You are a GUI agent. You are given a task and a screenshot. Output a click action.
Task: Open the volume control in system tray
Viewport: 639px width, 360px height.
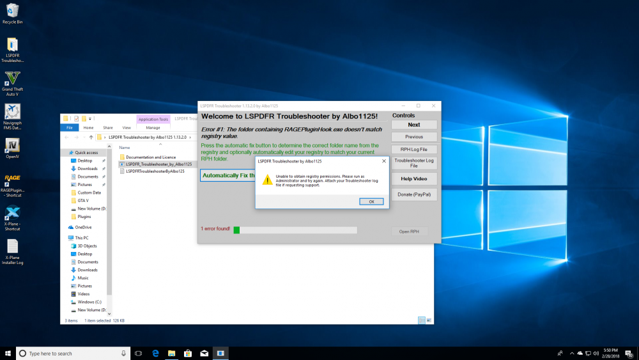pos(596,354)
